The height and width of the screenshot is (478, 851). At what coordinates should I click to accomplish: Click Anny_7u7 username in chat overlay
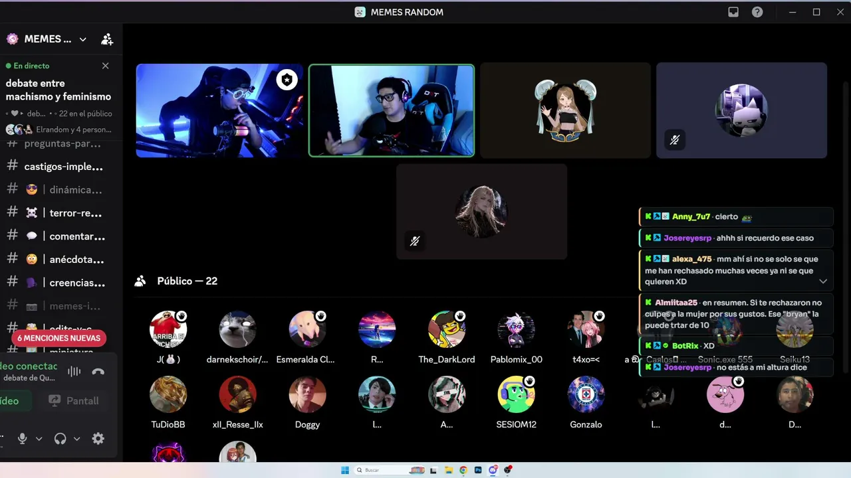pos(691,217)
